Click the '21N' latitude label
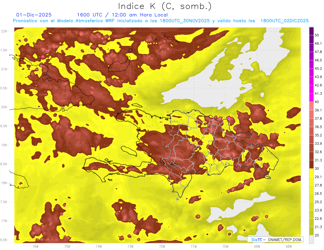This screenshot has width=324, height=250. click(x=4, y=69)
